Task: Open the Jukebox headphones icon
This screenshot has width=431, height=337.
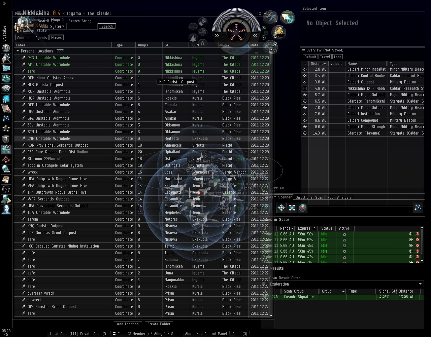Action: click(x=6, y=189)
